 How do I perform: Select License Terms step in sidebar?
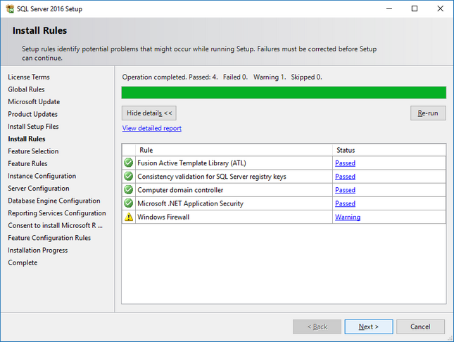pos(29,77)
